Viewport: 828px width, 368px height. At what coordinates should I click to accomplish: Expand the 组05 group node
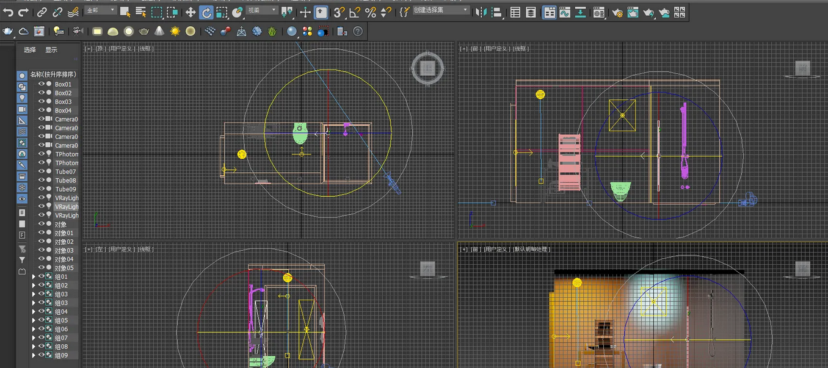point(34,320)
